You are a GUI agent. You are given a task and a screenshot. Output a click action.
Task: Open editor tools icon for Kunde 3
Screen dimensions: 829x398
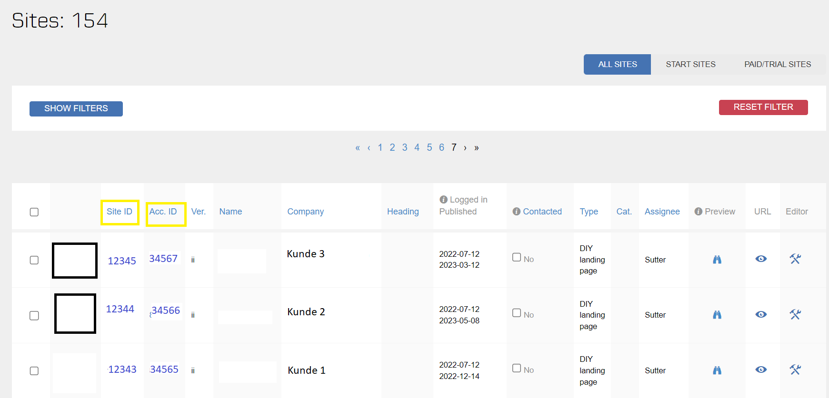pyautogui.click(x=795, y=259)
